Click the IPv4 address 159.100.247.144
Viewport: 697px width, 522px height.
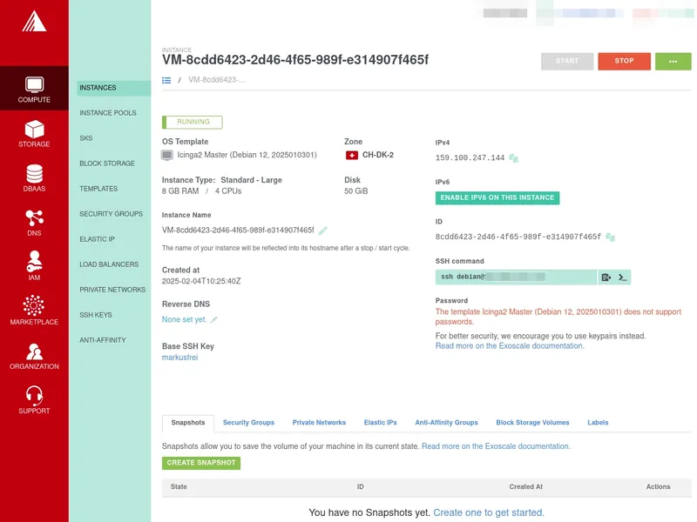coord(470,158)
